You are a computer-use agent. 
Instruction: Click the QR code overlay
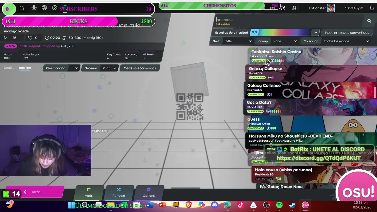tap(190, 107)
